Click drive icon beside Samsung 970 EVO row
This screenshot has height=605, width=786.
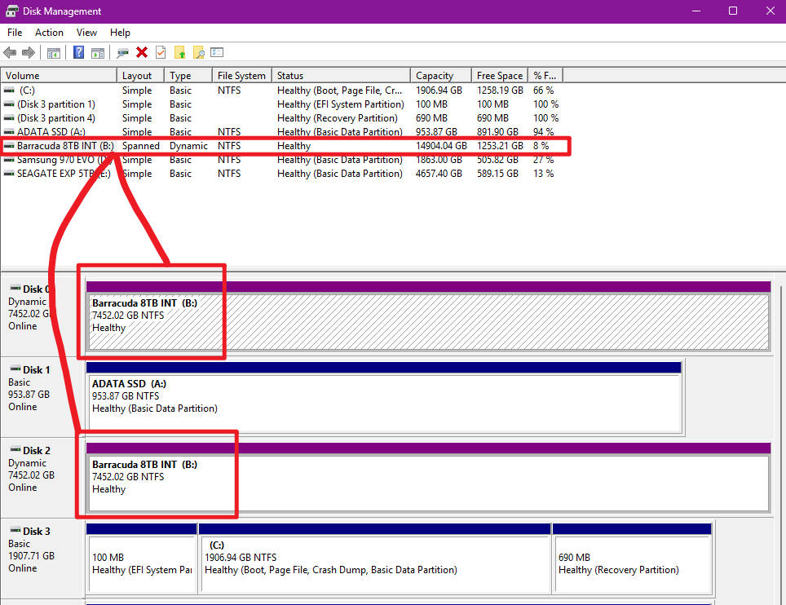(x=9, y=160)
